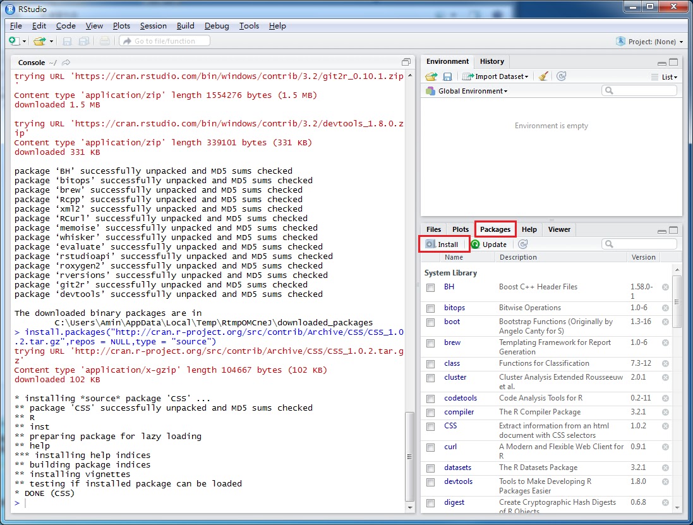Open the Debug menu
This screenshot has height=525, width=693.
217,26
